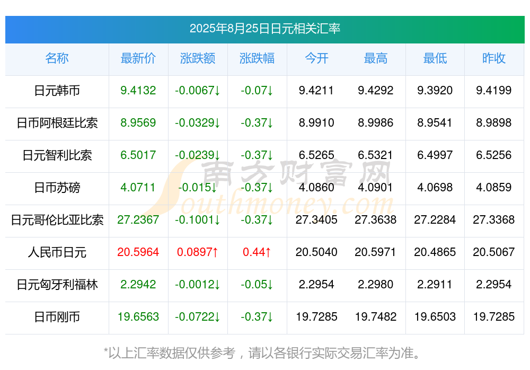Click low value 19.6503
The width and height of the screenshot is (530, 370).
click(435, 316)
